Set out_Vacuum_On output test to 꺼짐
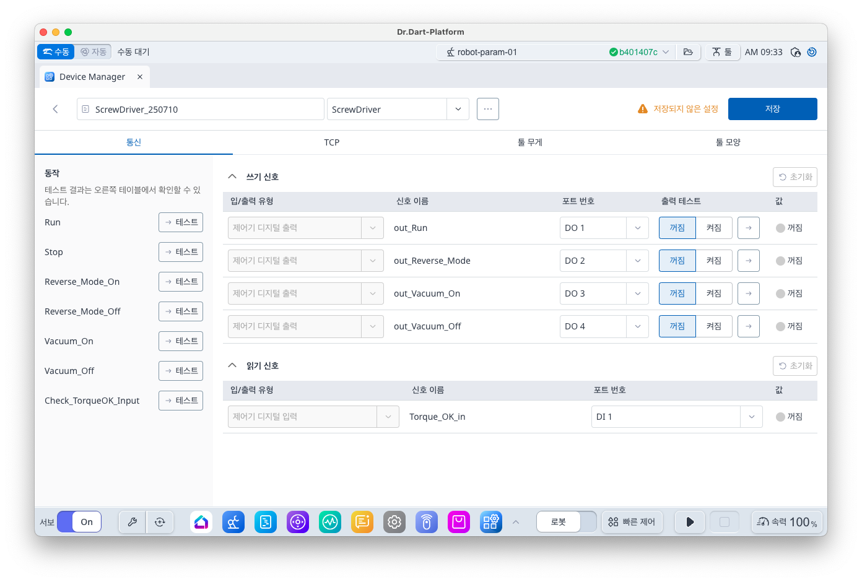The width and height of the screenshot is (862, 582). pyautogui.click(x=677, y=293)
